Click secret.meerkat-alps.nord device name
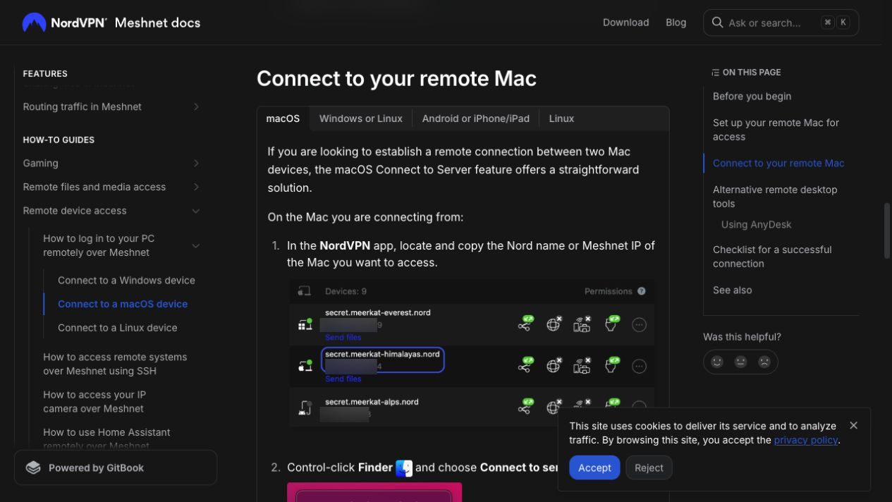This screenshot has width=892, height=502. (372, 402)
